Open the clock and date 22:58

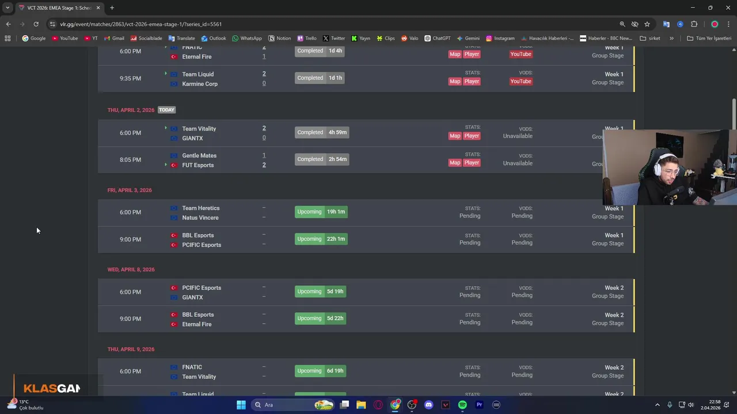pyautogui.click(x=710, y=405)
